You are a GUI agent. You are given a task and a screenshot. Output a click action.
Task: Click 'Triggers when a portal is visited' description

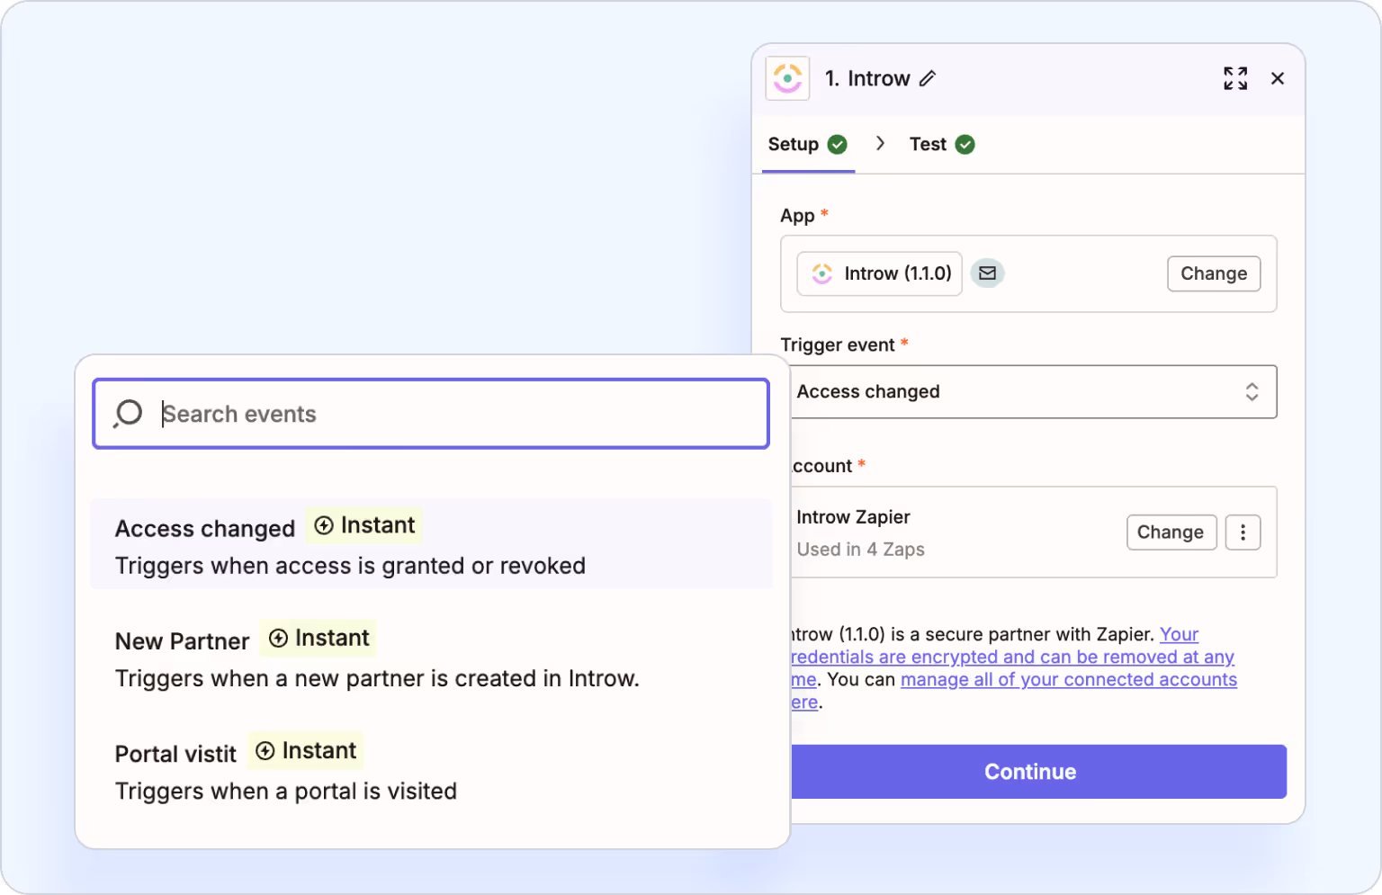[286, 791]
